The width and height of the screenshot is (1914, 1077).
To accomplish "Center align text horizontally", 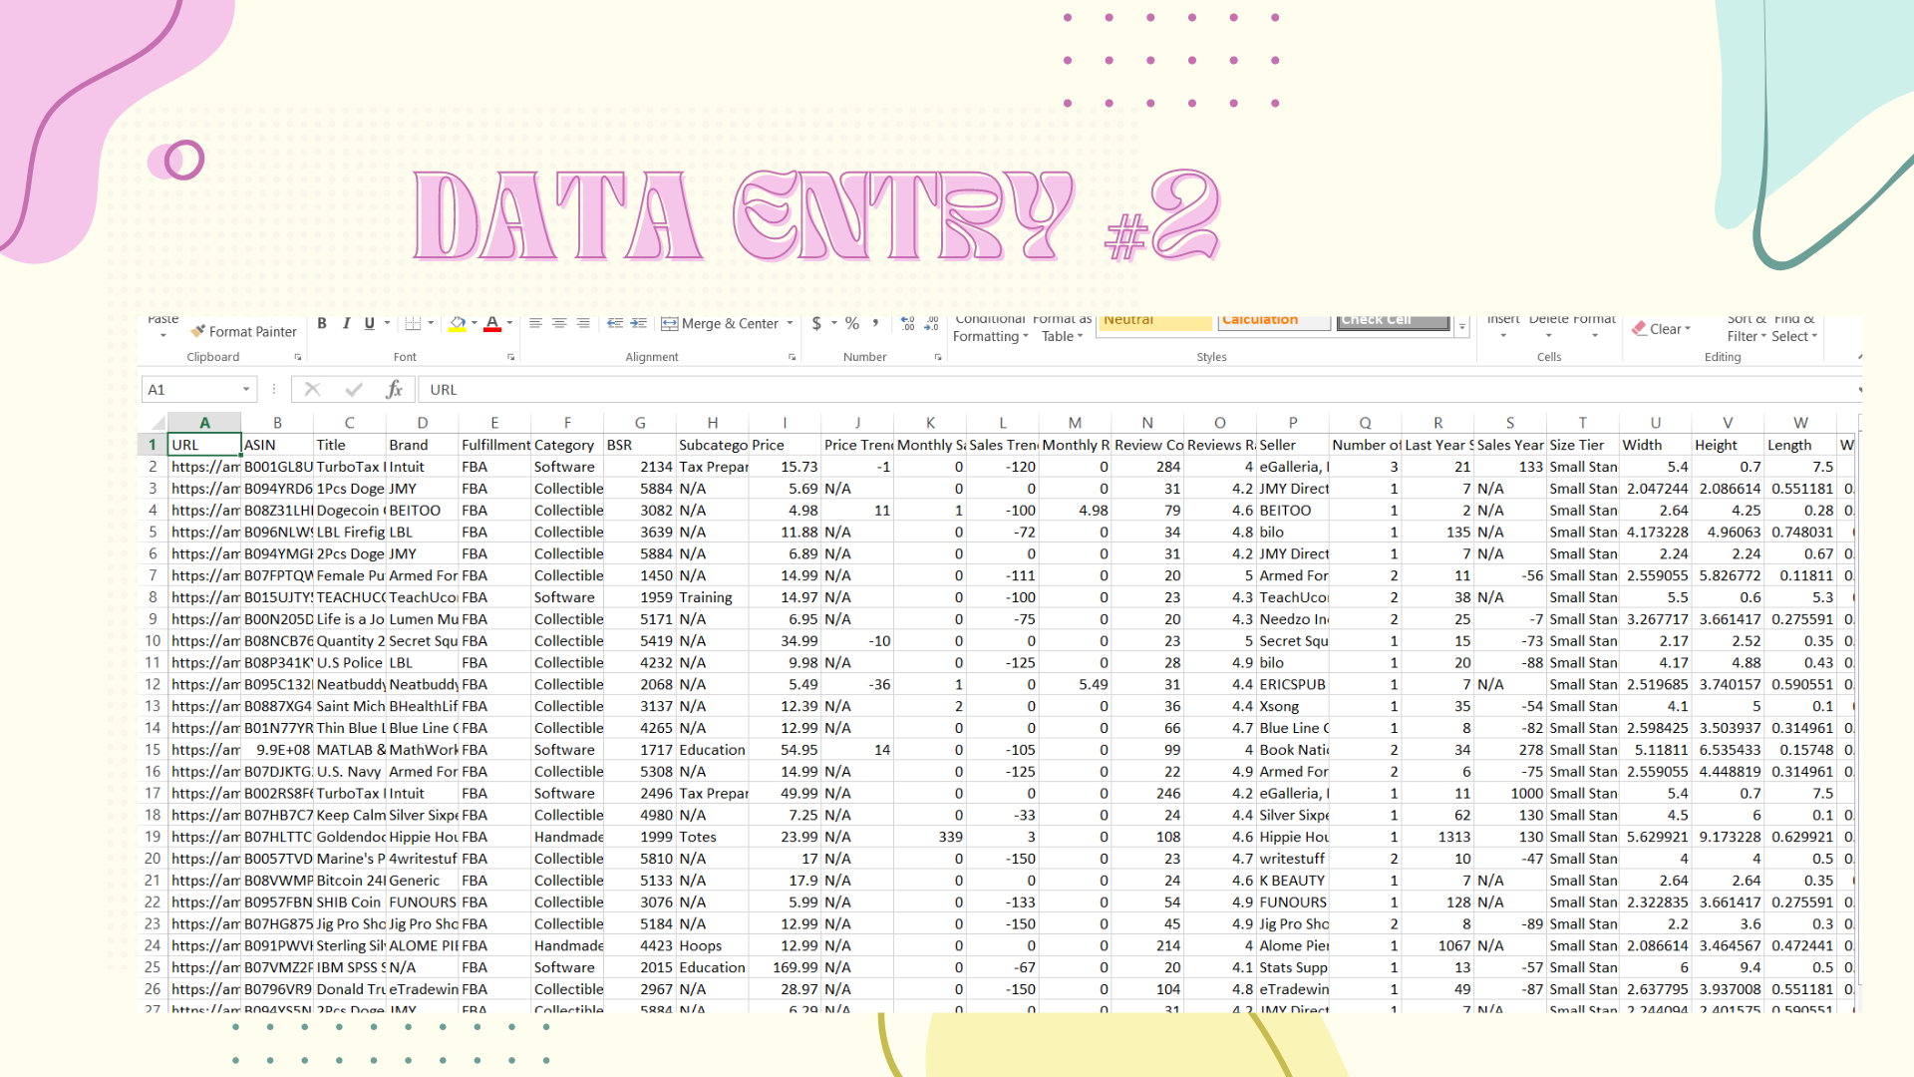I will pos(559,323).
